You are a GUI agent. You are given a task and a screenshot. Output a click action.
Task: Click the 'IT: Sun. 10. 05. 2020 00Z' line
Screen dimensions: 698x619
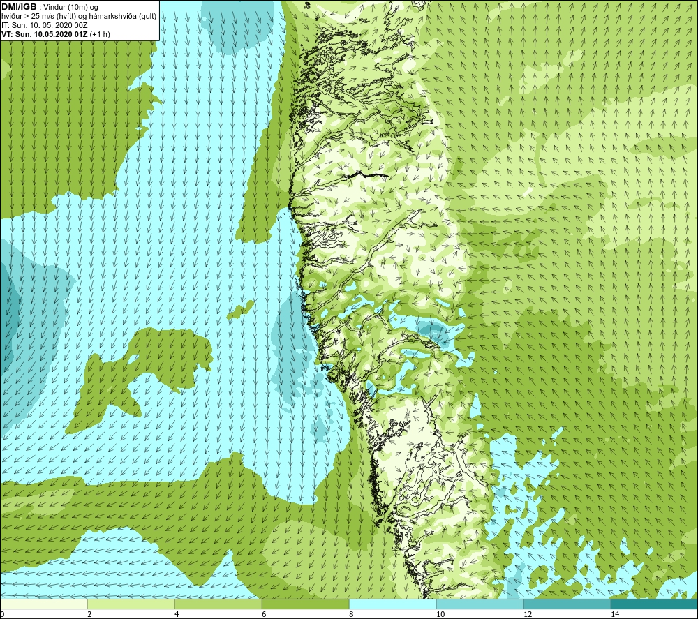[45, 25]
